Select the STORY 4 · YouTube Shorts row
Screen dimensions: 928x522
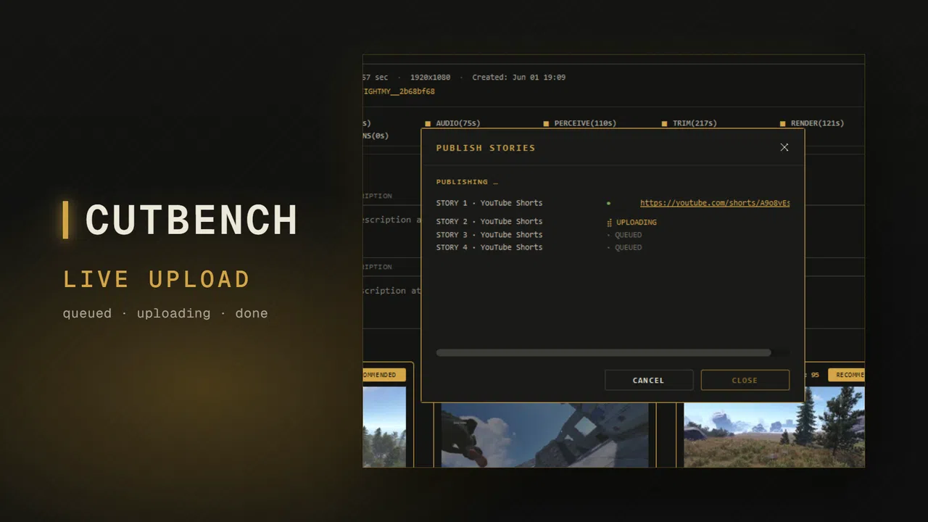(613, 247)
